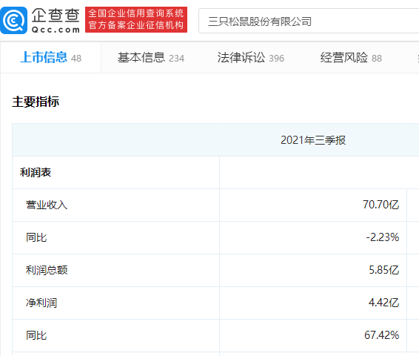
Task: Click the 营业收入 row label
Action: [47, 205]
